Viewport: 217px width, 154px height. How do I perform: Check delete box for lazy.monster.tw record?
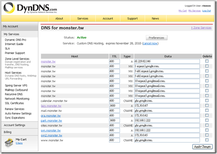(x=207, y=106)
